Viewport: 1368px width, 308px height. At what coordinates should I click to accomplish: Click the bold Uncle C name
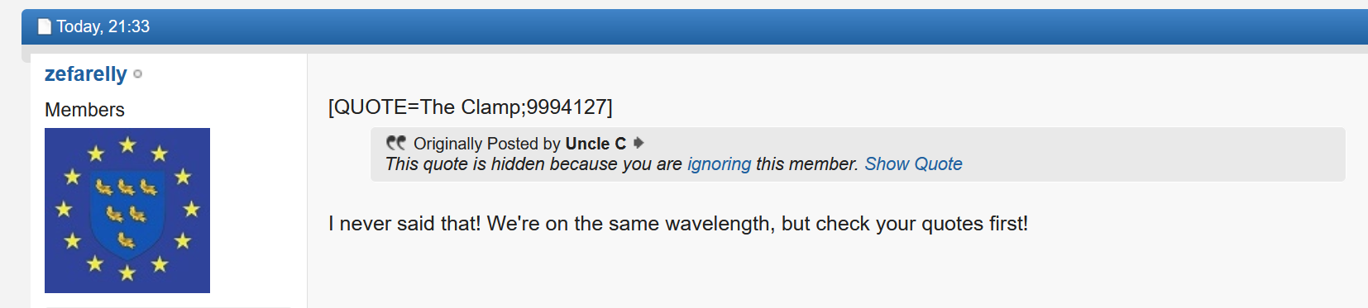pos(596,144)
